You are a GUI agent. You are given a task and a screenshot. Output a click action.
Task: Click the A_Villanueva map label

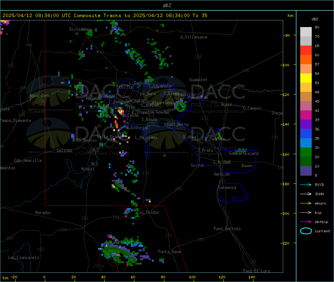pos(194,37)
